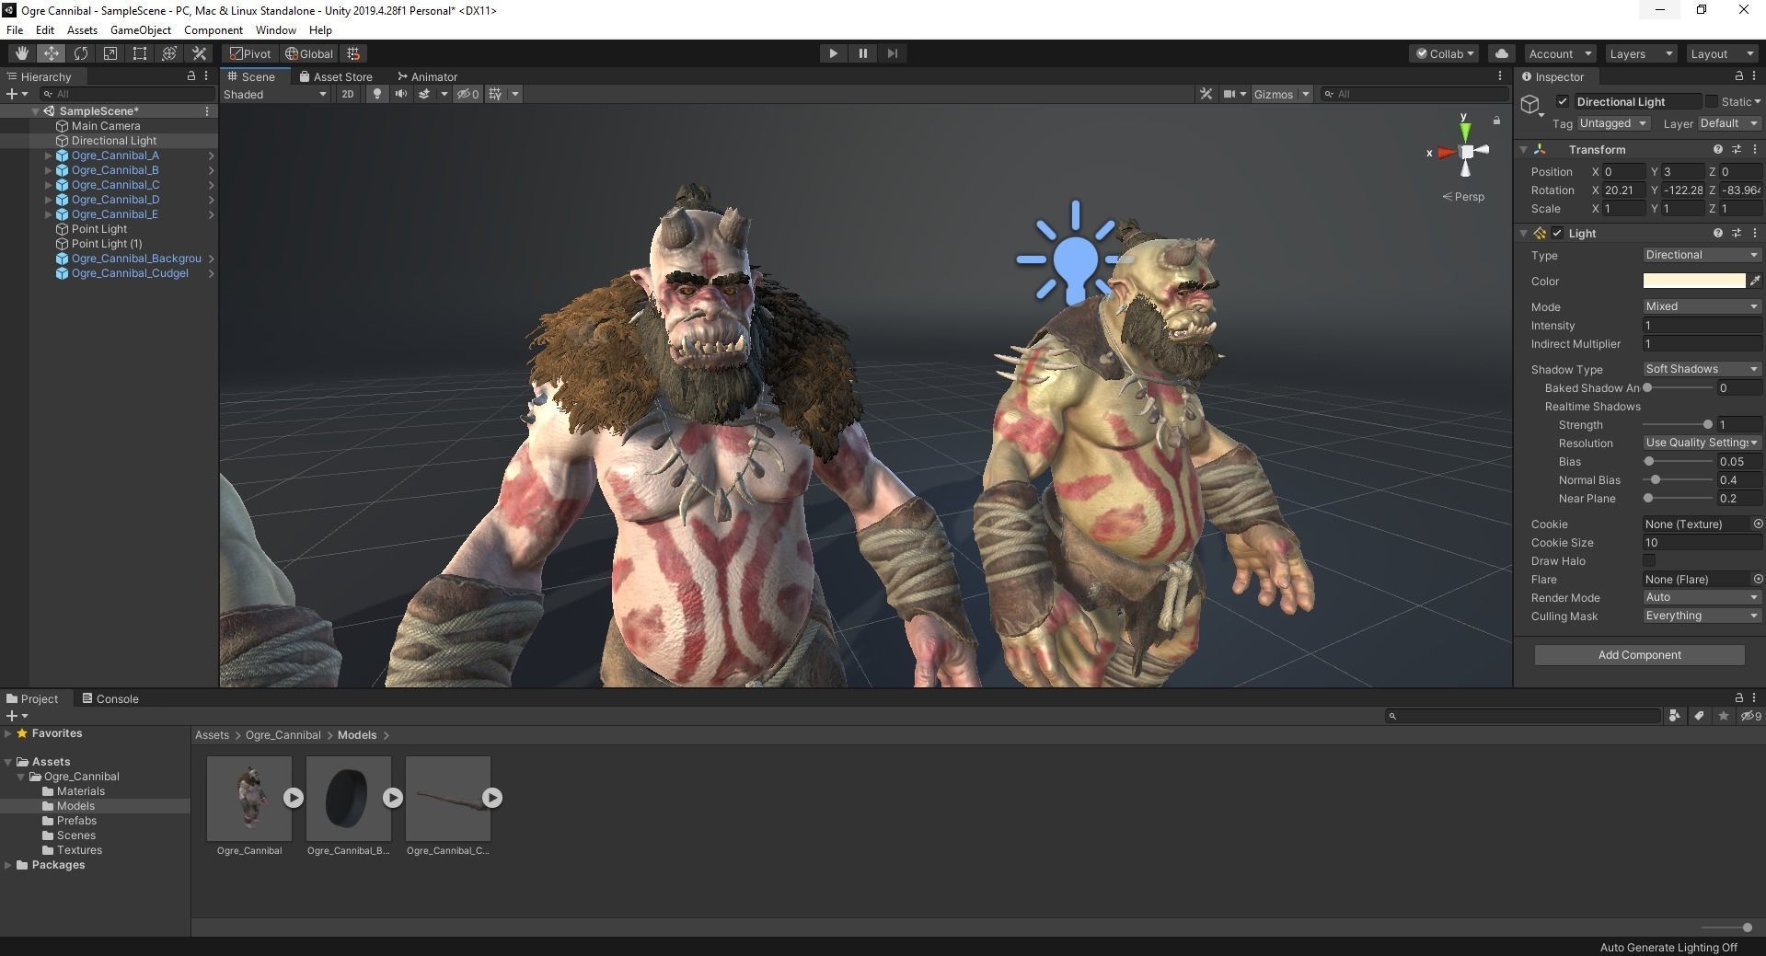
Task: Select the Rect tool
Action: (x=139, y=53)
